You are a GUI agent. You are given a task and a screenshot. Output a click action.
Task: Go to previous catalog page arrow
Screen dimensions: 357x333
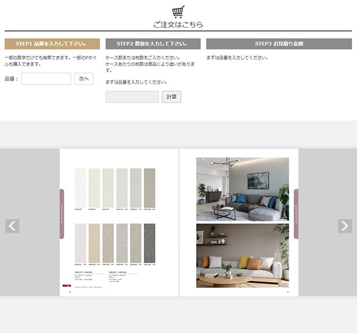click(12, 226)
